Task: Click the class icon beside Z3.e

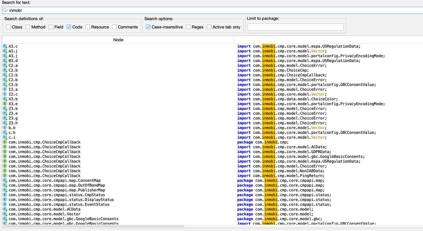Action: 5,113
